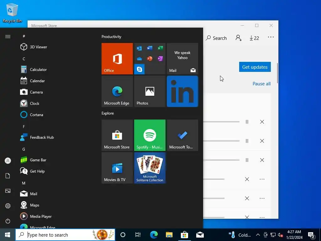Open the Microsoft Edge tile
The width and height of the screenshot is (321, 241).
[117, 91]
